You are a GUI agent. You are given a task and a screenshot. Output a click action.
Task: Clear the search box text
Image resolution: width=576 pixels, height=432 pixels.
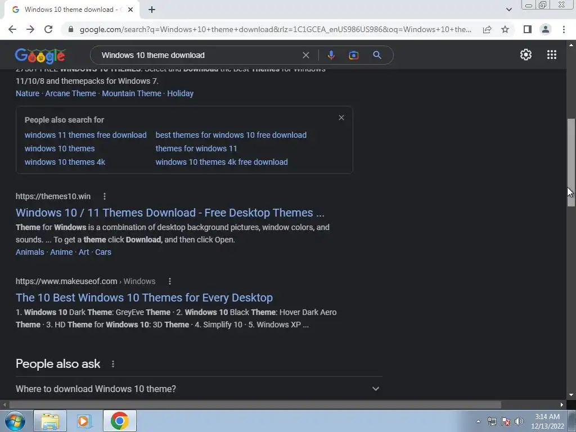coord(305,55)
